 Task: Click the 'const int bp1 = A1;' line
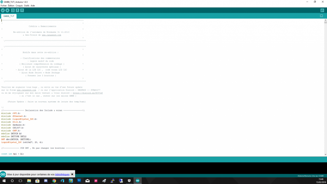pyautogui.click(x=12, y=154)
